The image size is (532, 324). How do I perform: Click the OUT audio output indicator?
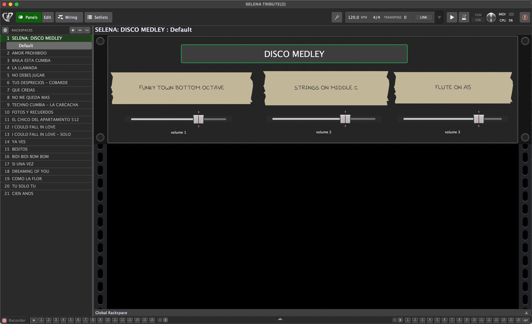(526, 320)
